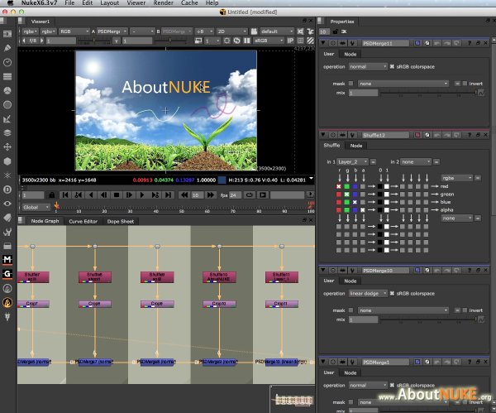The height and width of the screenshot is (413, 496).
Task: Toggle sRGB colorspace checkbox in PSDMerge10
Action: tap(392, 293)
